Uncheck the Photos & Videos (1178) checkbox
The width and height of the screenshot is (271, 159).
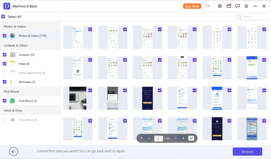pos(5,36)
